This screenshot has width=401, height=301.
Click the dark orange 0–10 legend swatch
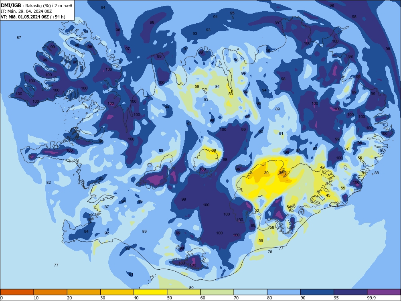pos(17,292)
